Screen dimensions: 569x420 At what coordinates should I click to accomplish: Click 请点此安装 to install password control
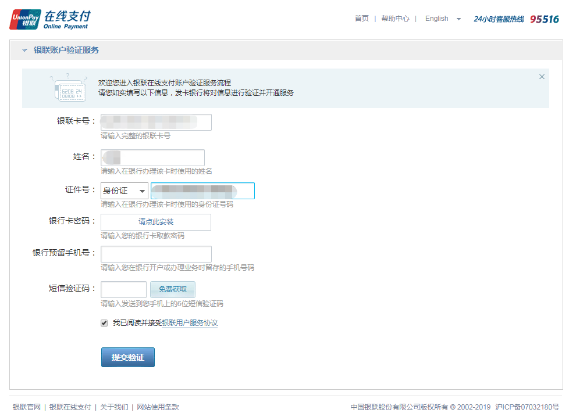156,222
